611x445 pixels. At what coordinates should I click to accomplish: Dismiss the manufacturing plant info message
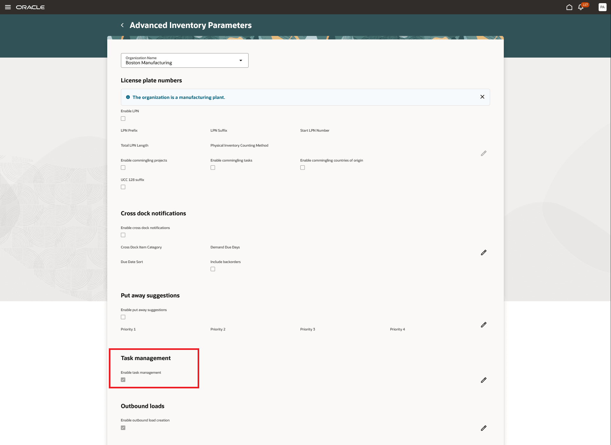click(x=482, y=97)
